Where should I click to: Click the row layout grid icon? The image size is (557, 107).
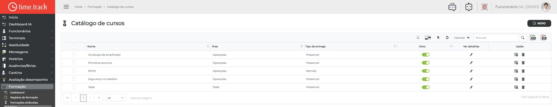pyautogui.click(x=428, y=38)
